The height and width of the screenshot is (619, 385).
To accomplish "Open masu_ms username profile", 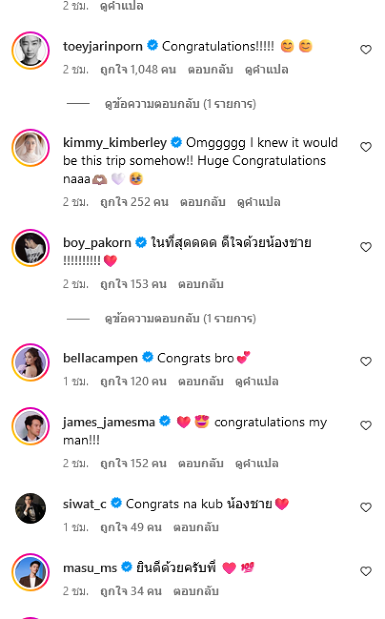I will [90, 568].
